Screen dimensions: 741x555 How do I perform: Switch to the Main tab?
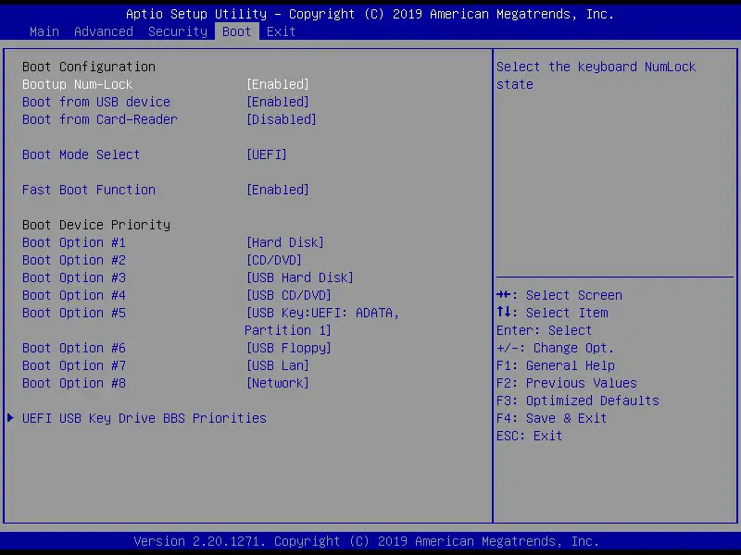coord(44,31)
